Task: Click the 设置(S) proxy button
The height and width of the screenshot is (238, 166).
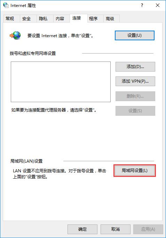Action: click(x=135, y=111)
